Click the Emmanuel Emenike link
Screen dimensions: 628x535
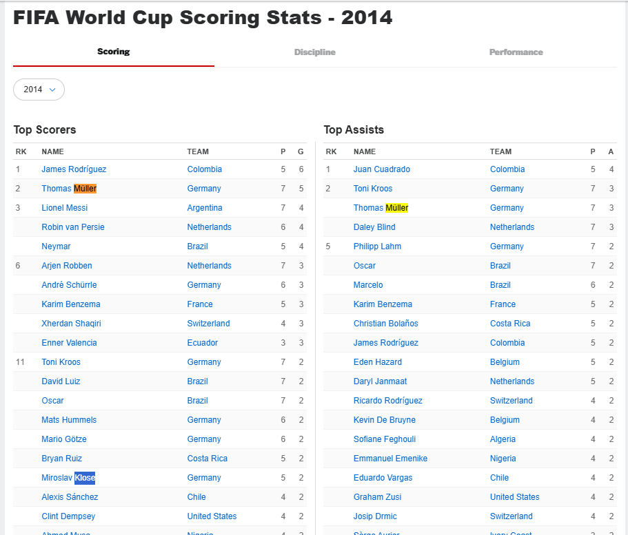pos(390,458)
